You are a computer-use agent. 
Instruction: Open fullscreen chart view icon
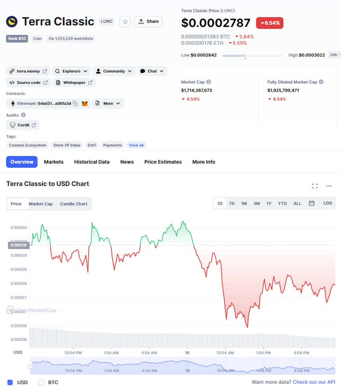pyautogui.click(x=315, y=186)
